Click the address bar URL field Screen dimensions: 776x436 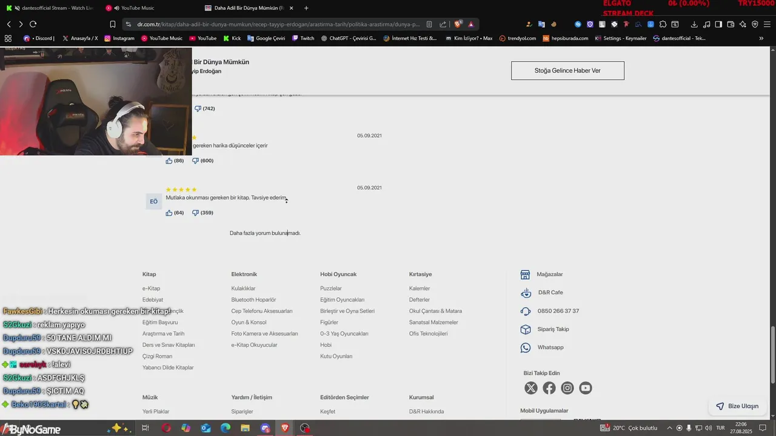point(279,24)
